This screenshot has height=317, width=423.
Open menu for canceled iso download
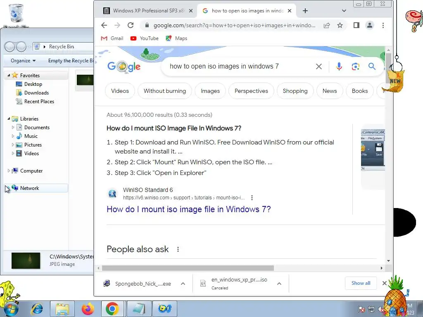click(x=279, y=284)
